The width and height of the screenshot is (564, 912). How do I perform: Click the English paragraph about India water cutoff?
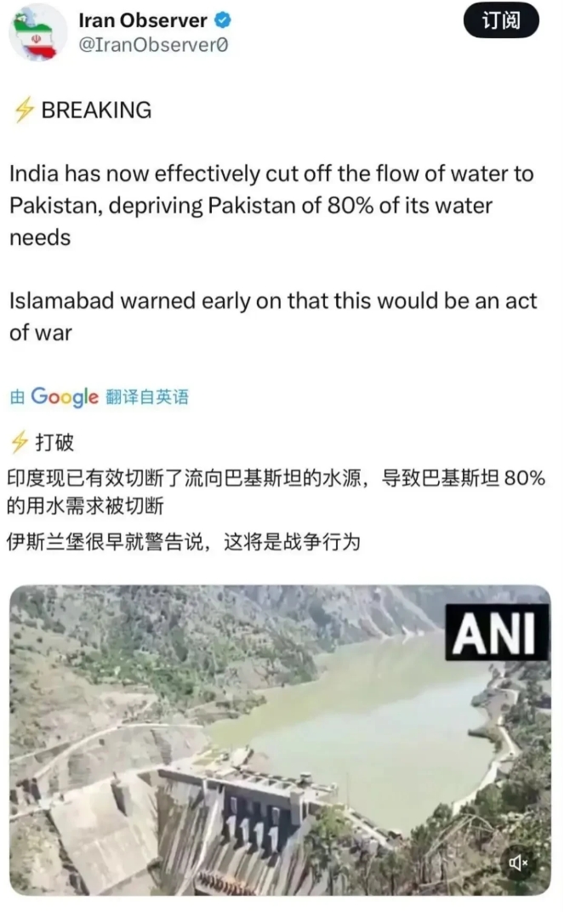click(x=271, y=205)
